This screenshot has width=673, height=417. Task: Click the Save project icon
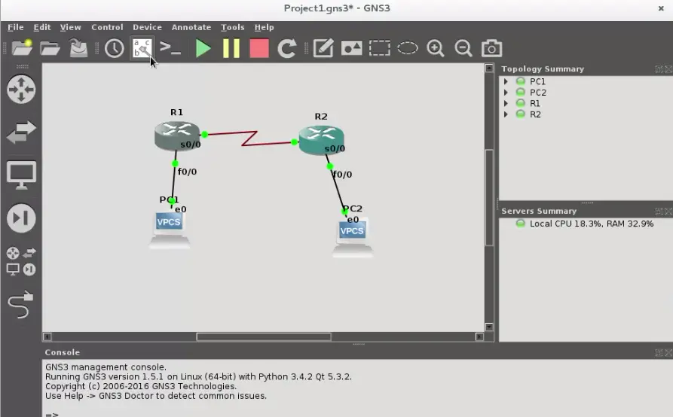(x=78, y=48)
